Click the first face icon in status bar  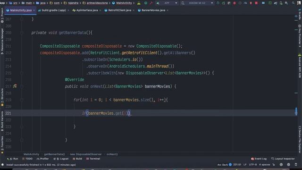click(x=281, y=165)
